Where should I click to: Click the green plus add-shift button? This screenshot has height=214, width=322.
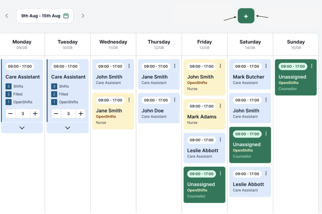point(246,16)
